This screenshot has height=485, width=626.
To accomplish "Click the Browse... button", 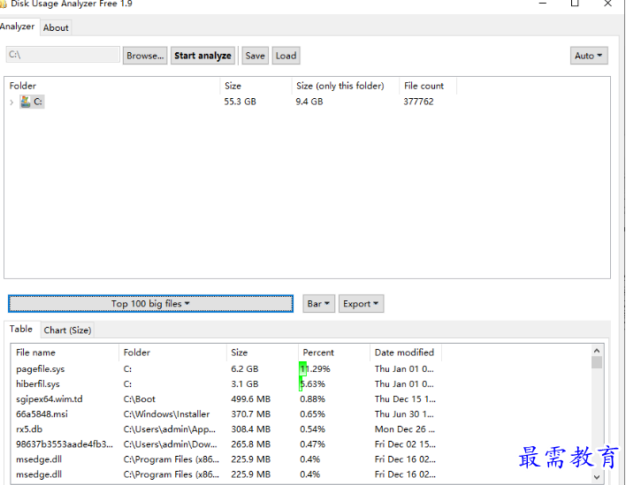I will click(x=145, y=56).
